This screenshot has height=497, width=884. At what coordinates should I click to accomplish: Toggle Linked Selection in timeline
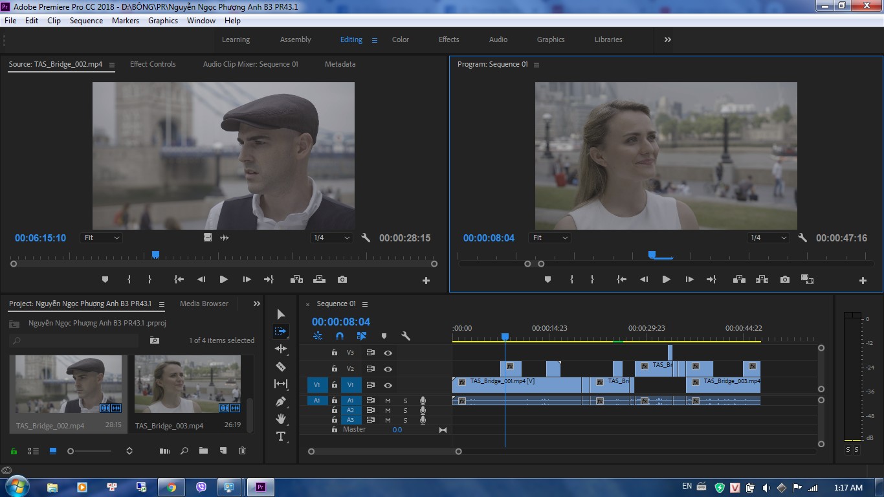click(362, 336)
